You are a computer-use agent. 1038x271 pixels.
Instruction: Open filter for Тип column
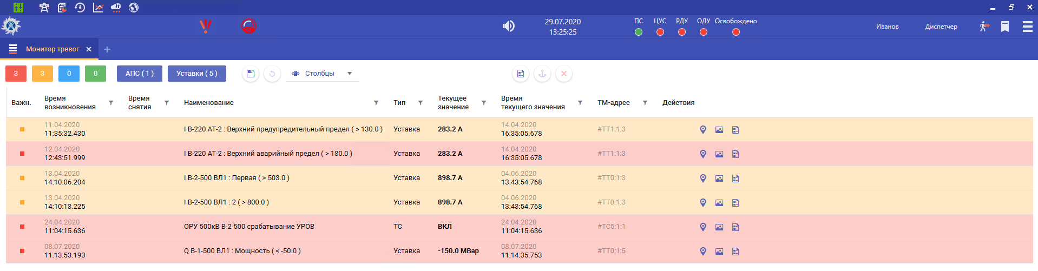click(x=421, y=103)
